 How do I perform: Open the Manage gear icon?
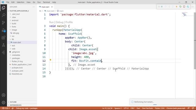(x=3, y=103)
